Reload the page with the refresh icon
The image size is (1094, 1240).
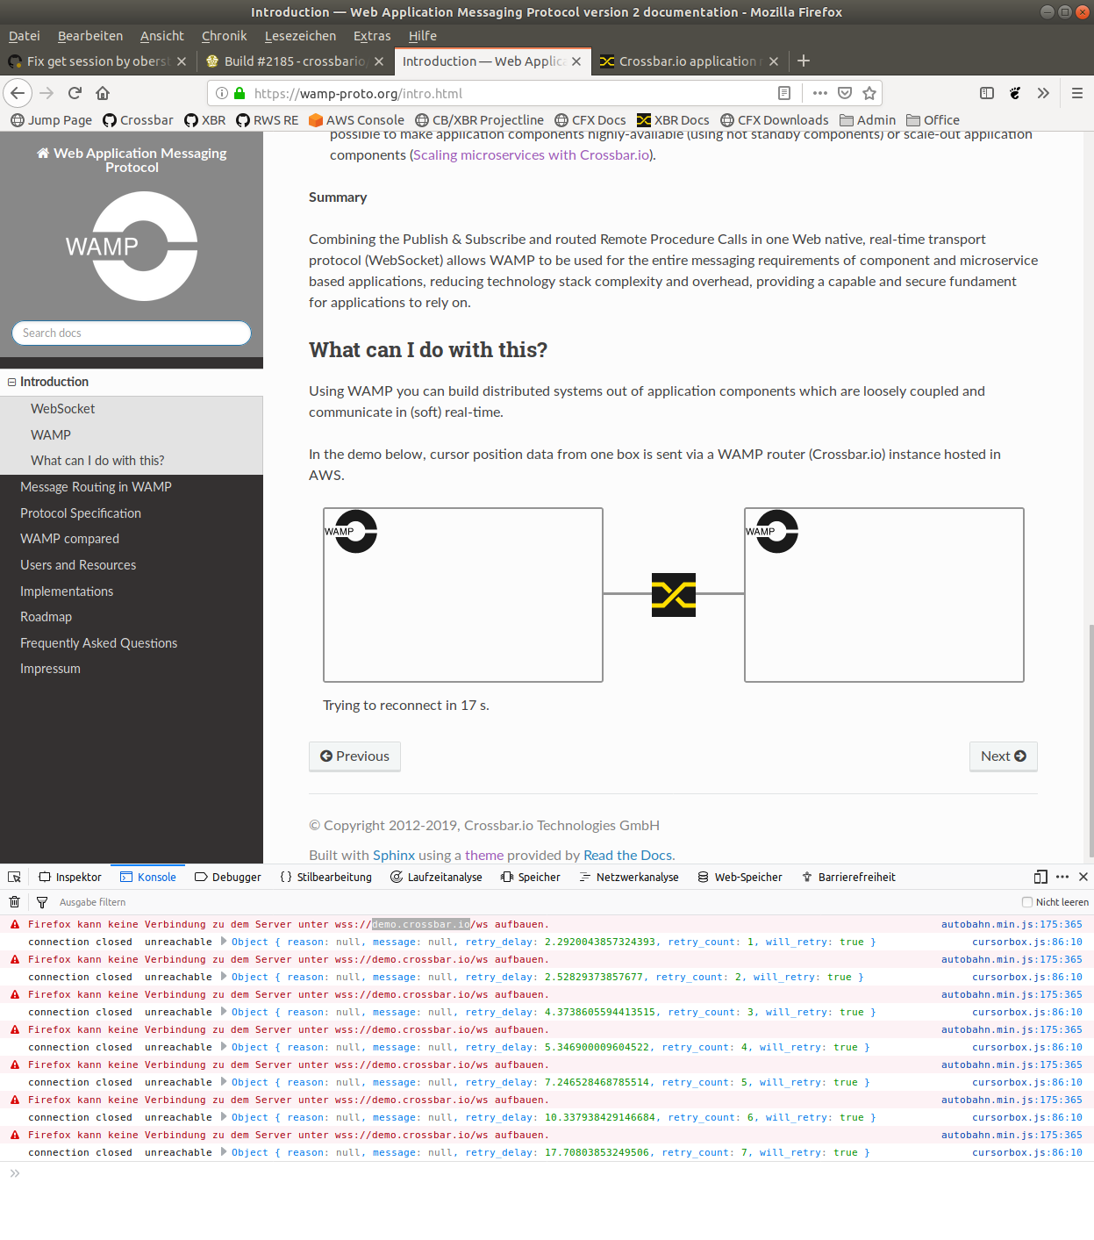[x=75, y=93]
